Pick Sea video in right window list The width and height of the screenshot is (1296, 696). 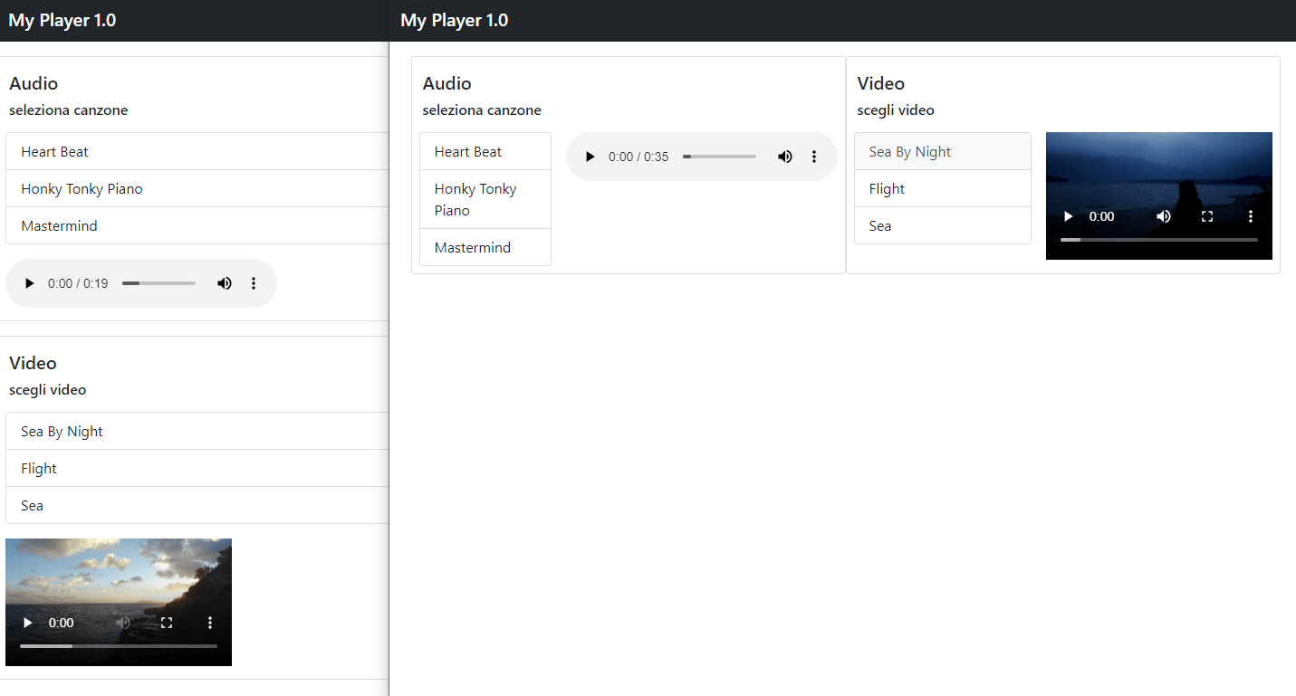[943, 225]
